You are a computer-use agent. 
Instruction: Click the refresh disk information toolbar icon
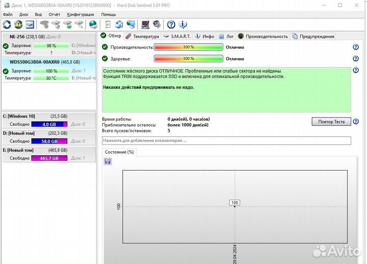coord(7,25)
